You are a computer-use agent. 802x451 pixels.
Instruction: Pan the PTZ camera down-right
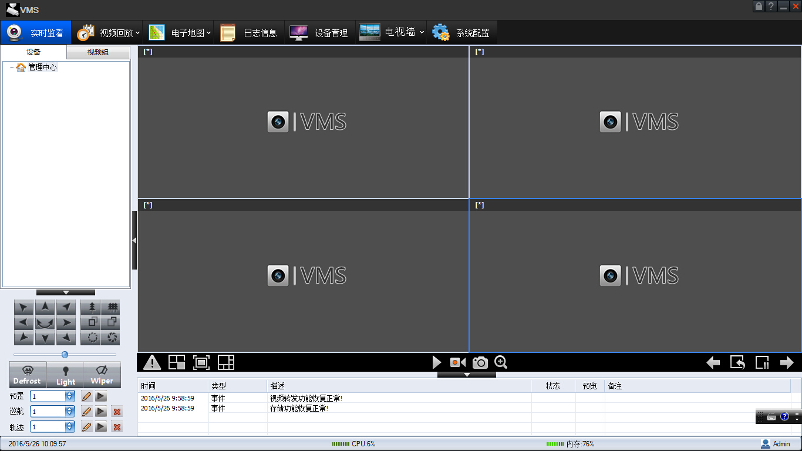(66, 338)
